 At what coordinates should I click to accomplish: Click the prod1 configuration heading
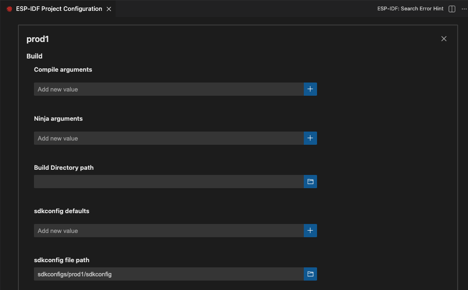[x=38, y=39]
